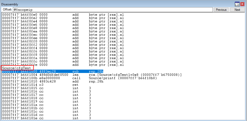Select the highlighted sub rsp,28h line
Image resolution: width=247 pixels, height=121 pixels.
tap(53, 71)
